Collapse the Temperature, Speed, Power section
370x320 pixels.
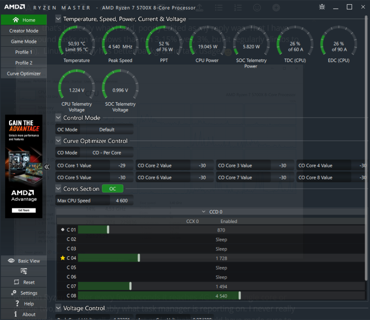click(x=58, y=19)
